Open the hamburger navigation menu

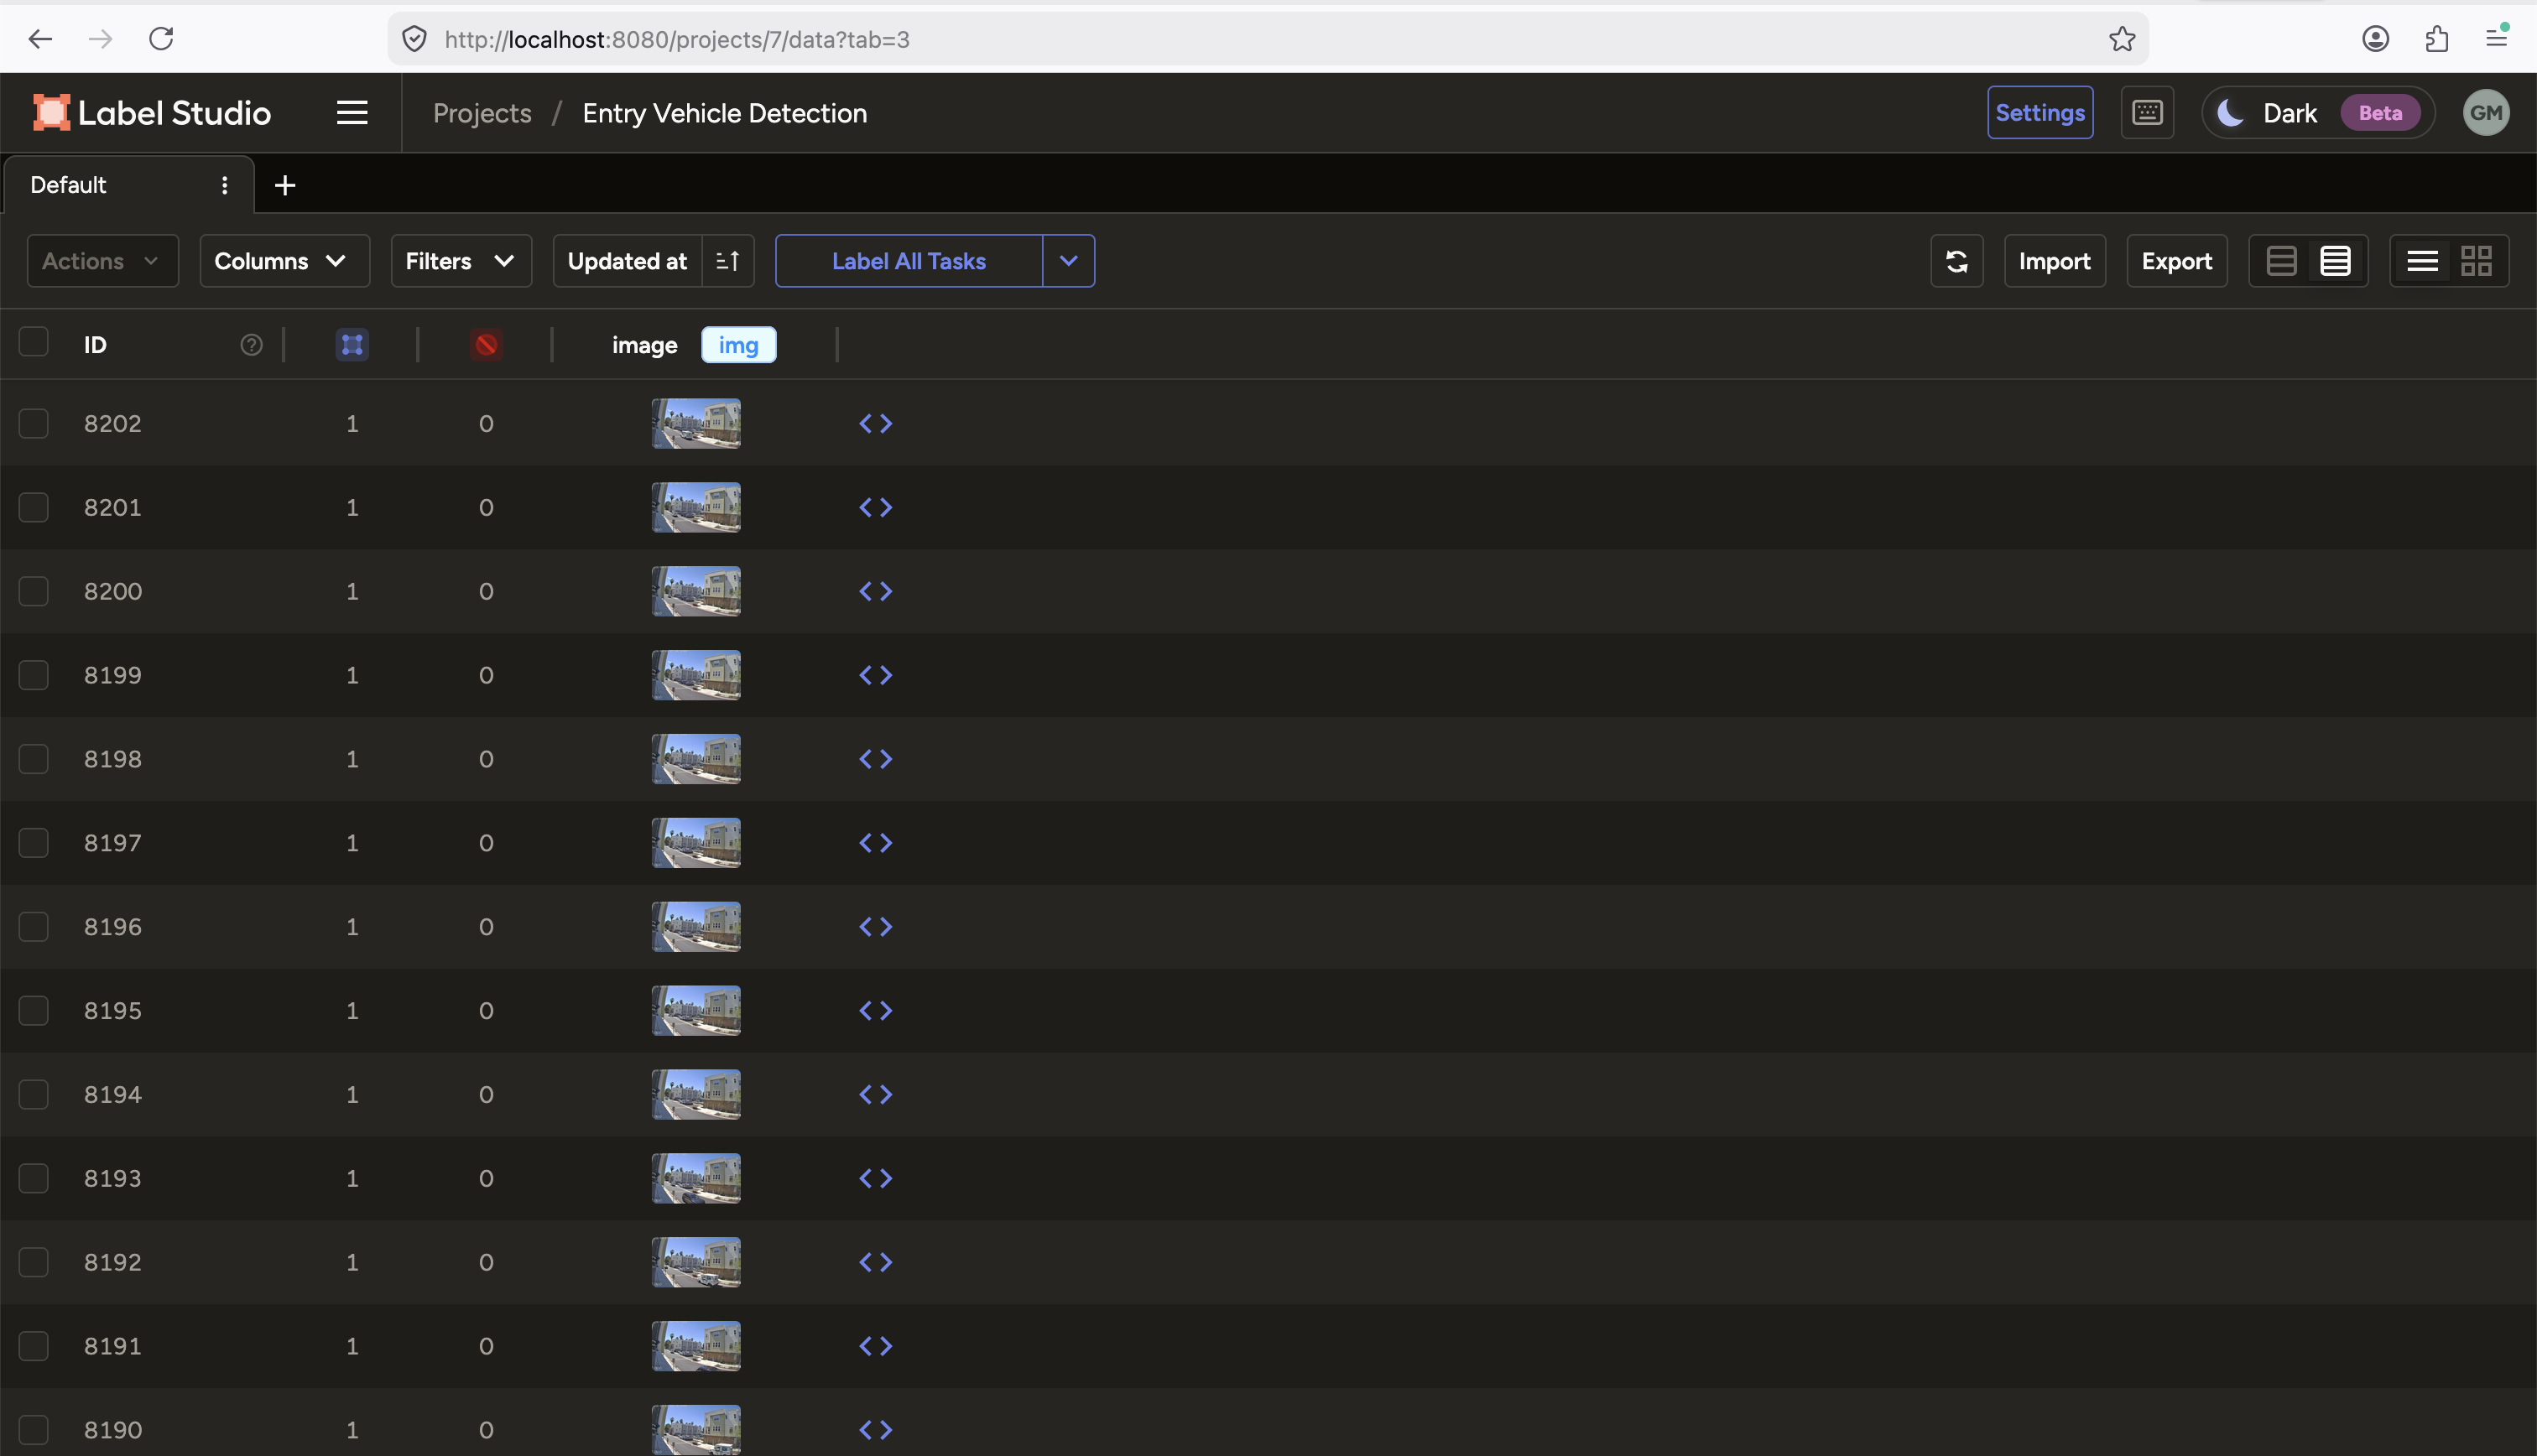[x=352, y=113]
